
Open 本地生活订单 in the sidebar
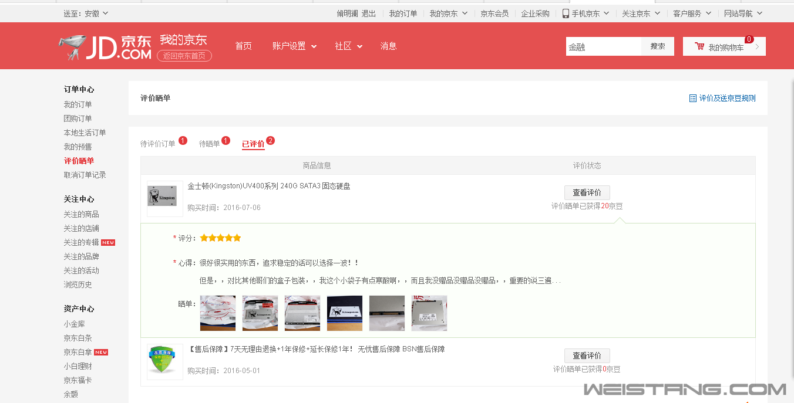point(85,133)
